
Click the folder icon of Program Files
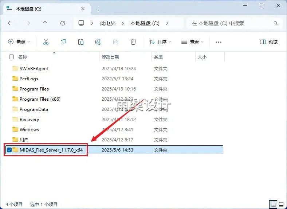click(15, 89)
